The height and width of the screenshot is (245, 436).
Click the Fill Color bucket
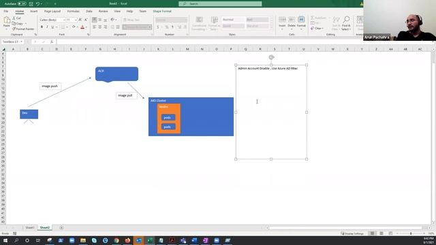click(x=74, y=27)
